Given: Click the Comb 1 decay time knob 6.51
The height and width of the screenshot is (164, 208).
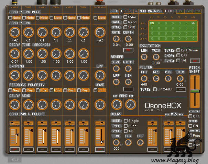Looking at the screenshot, I should pyautogui.click(x=14, y=54).
